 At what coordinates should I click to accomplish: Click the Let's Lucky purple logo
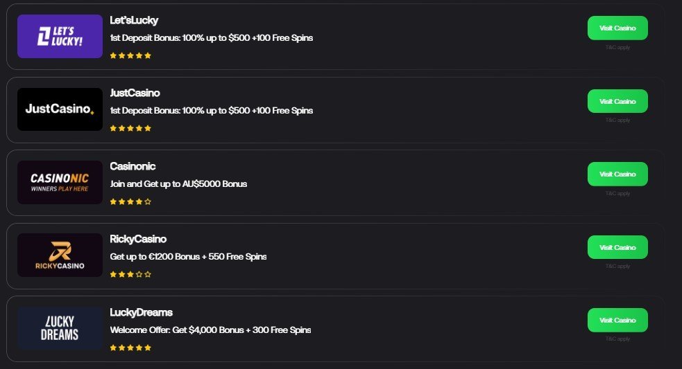(60, 37)
